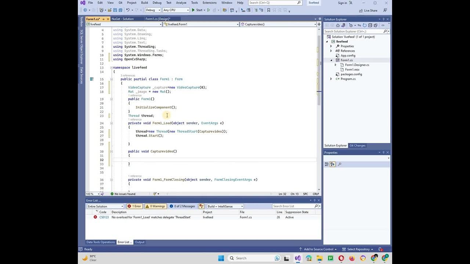
Task: Click the Home icon in Solution Explorer
Action: click(338, 25)
